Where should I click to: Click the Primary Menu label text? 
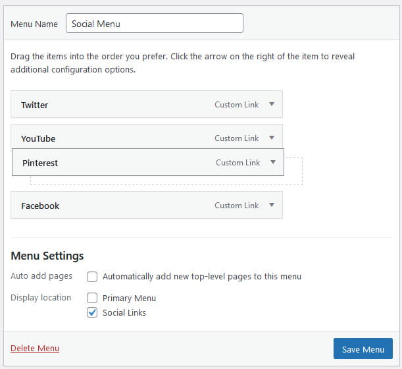click(x=129, y=298)
